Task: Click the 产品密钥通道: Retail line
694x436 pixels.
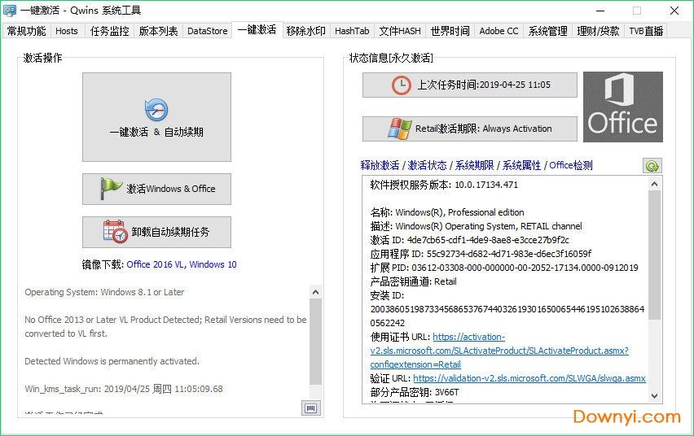Action: click(x=414, y=281)
